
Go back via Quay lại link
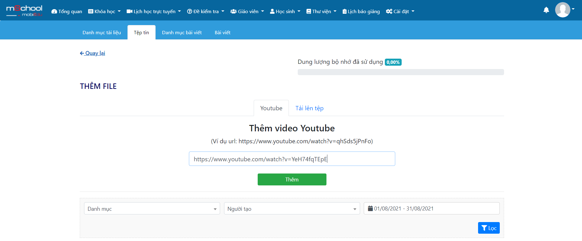pos(92,53)
